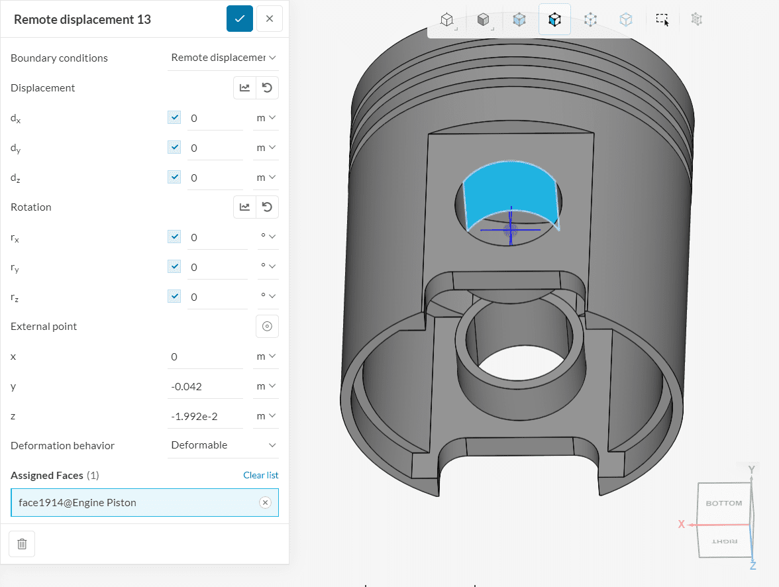Toggle the dy displacement checkbox
This screenshot has height=587, width=779.
coord(174,148)
